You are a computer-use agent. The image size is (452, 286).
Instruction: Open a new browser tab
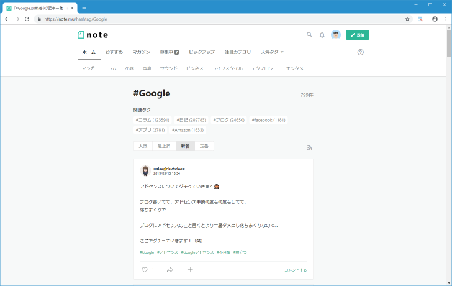click(x=84, y=8)
